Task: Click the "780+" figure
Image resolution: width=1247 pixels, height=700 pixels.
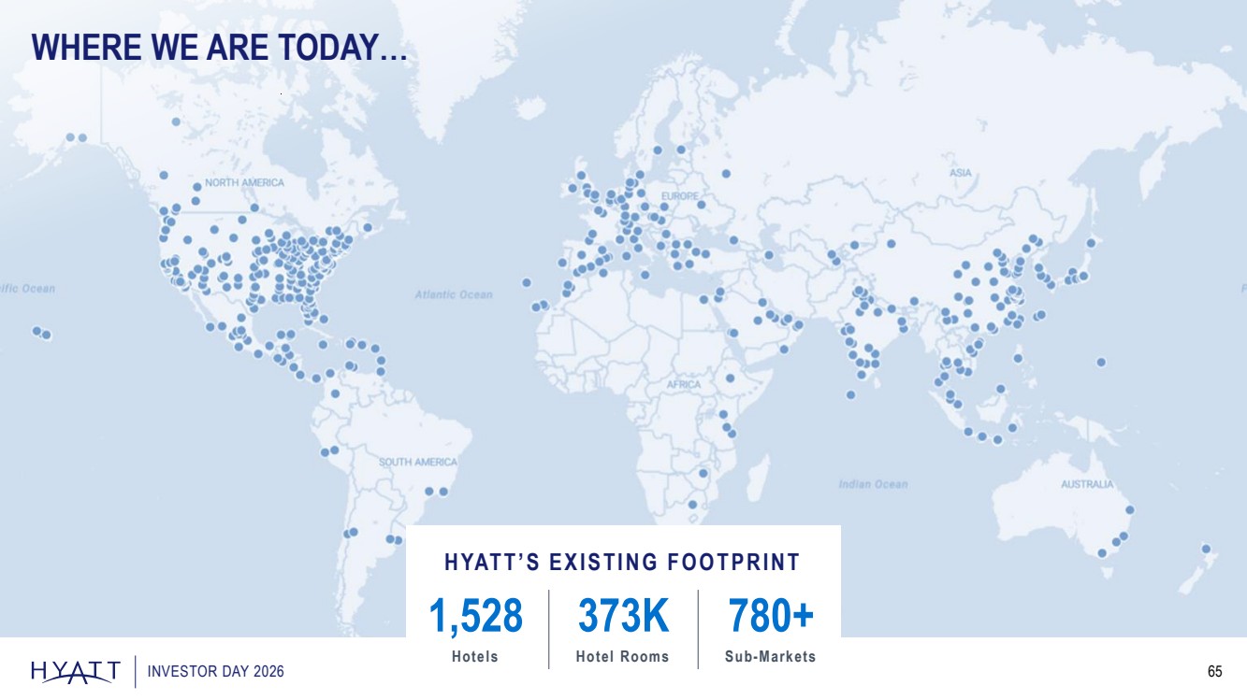Action: click(771, 616)
